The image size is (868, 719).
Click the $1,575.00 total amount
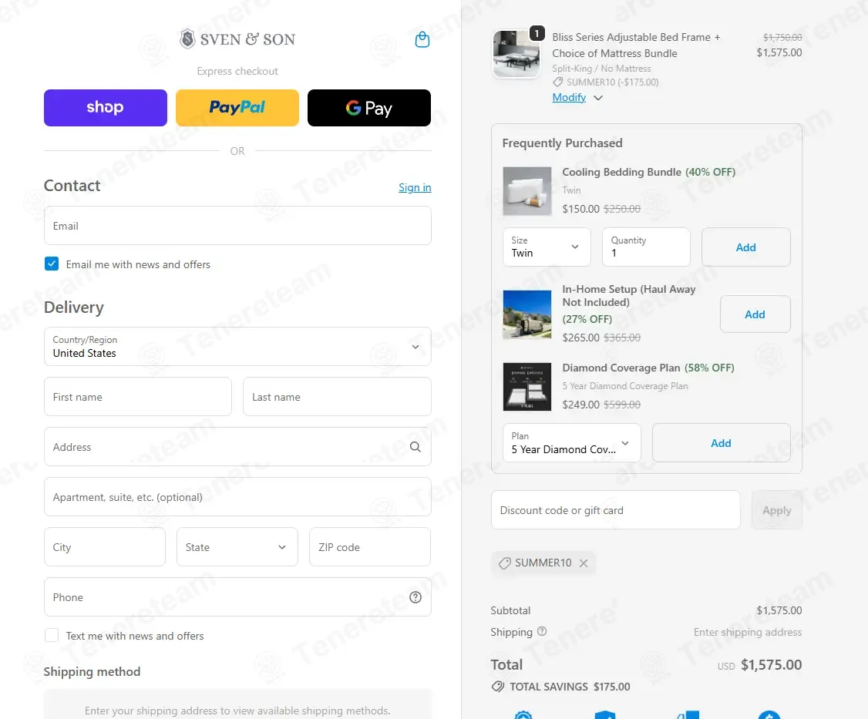click(x=771, y=665)
